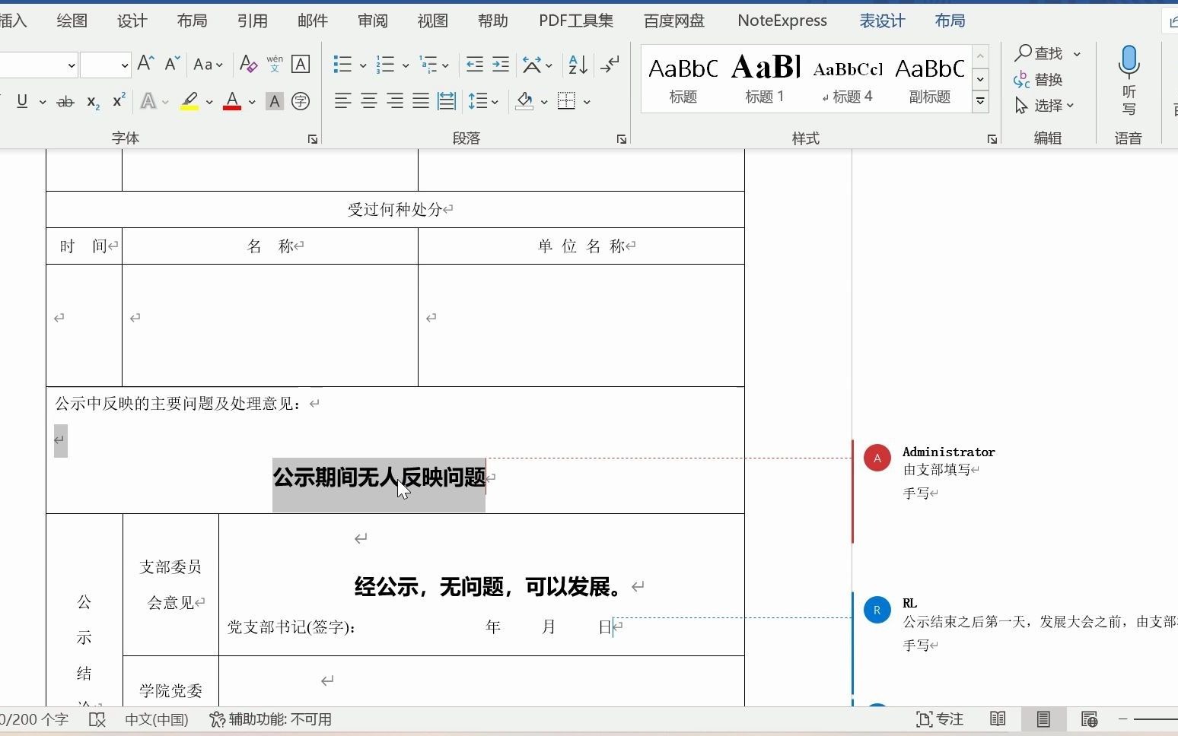This screenshot has width=1178, height=736.
Task: Open font name combo box dropdown
Action: 72,65
